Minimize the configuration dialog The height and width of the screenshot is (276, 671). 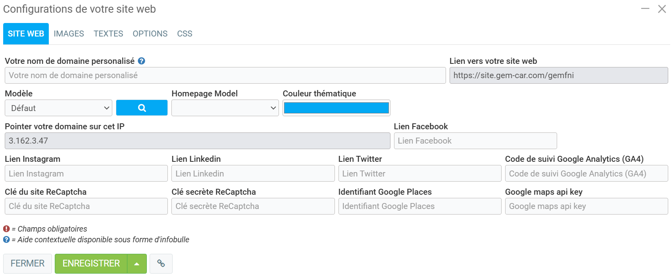coord(645,9)
